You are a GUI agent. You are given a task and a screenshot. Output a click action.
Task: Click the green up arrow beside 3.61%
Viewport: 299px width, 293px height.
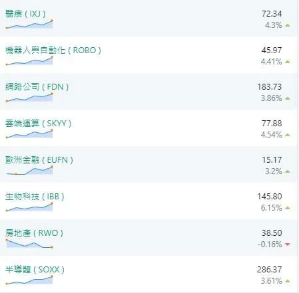click(288, 281)
